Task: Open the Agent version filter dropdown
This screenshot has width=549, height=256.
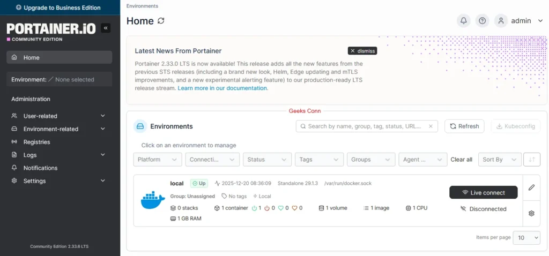Action: [x=423, y=160]
